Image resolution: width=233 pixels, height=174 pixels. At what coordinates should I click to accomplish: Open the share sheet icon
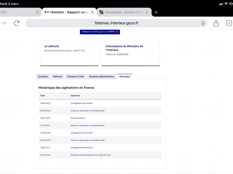point(216,23)
